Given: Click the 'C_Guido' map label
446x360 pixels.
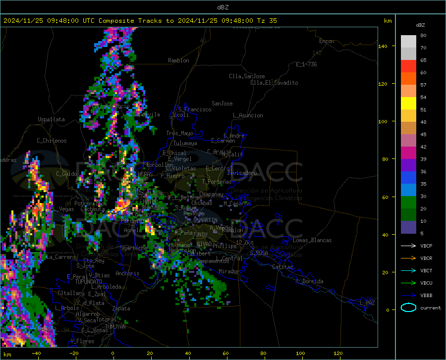Looking at the screenshot, I should [66, 174].
